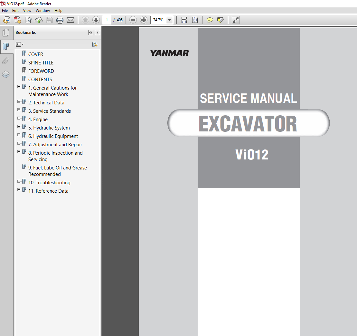Screen dimensions: 357x336
Task: Expand the 3. Service Standards bookmark
Action: (19, 110)
